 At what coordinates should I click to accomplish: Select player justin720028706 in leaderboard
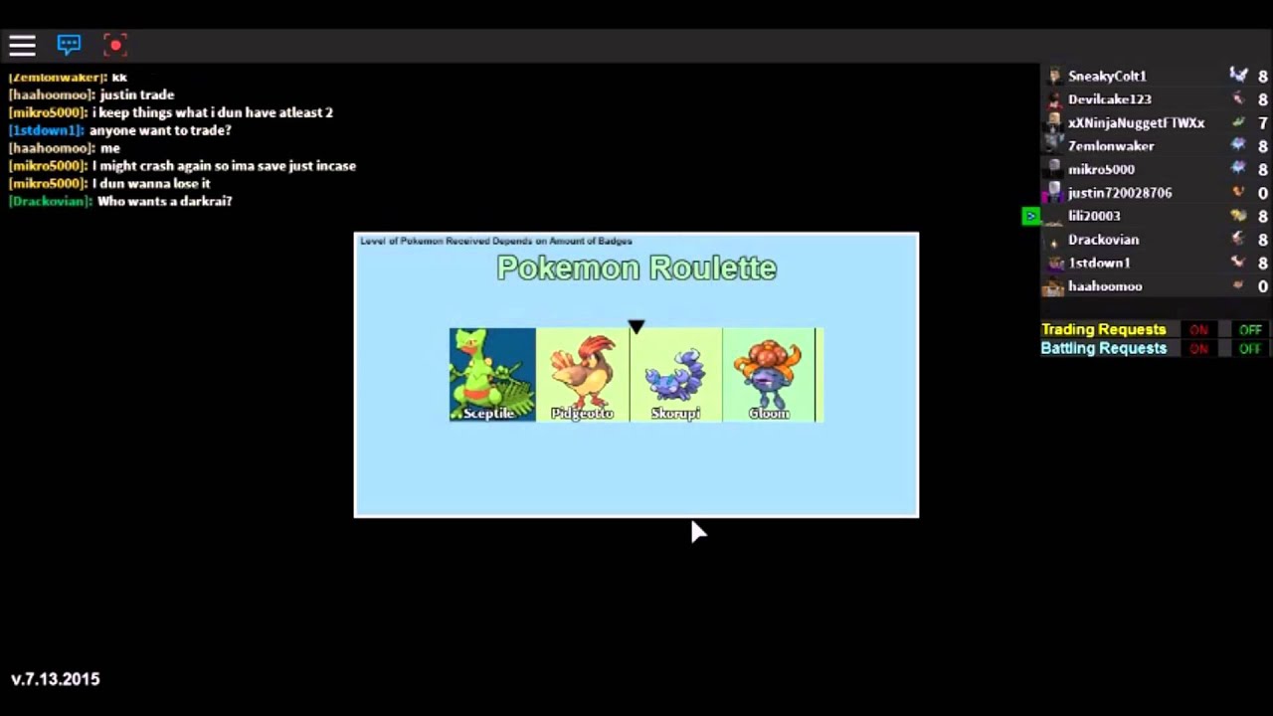tap(1120, 193)
